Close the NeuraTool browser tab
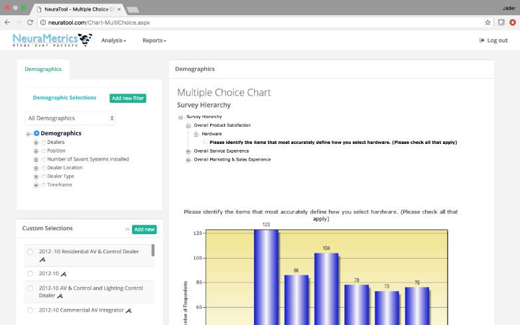 (119, 9)
